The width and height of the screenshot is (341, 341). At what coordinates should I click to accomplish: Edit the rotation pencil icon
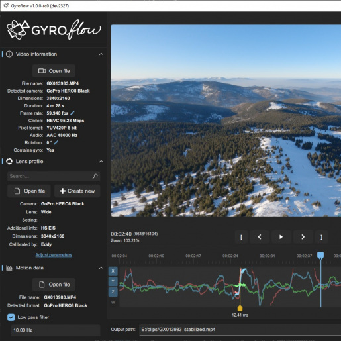click(56, 142)
